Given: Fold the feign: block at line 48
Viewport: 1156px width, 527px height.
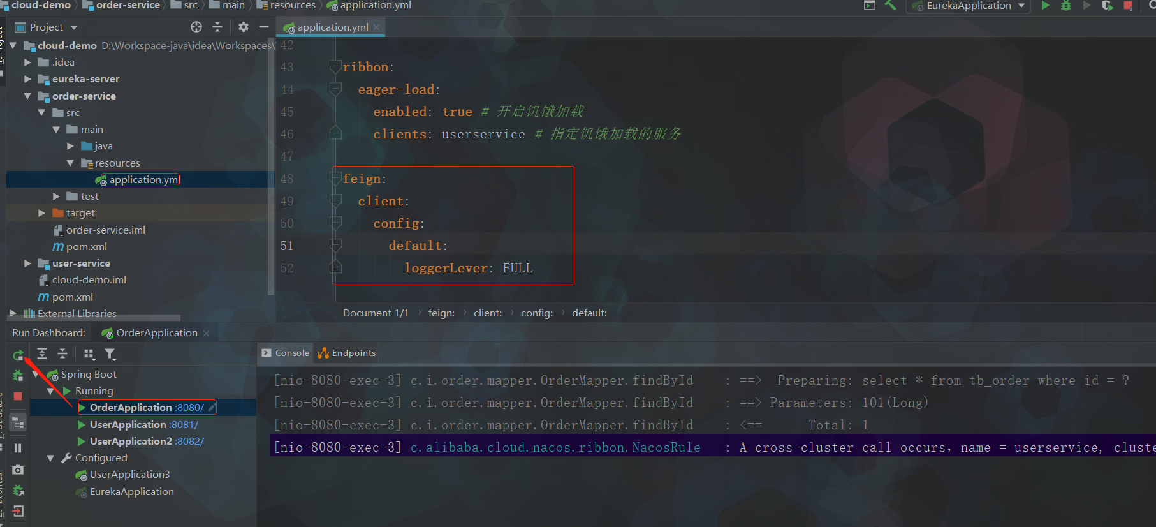Looking at the screenshot, I should pos(335,179).
